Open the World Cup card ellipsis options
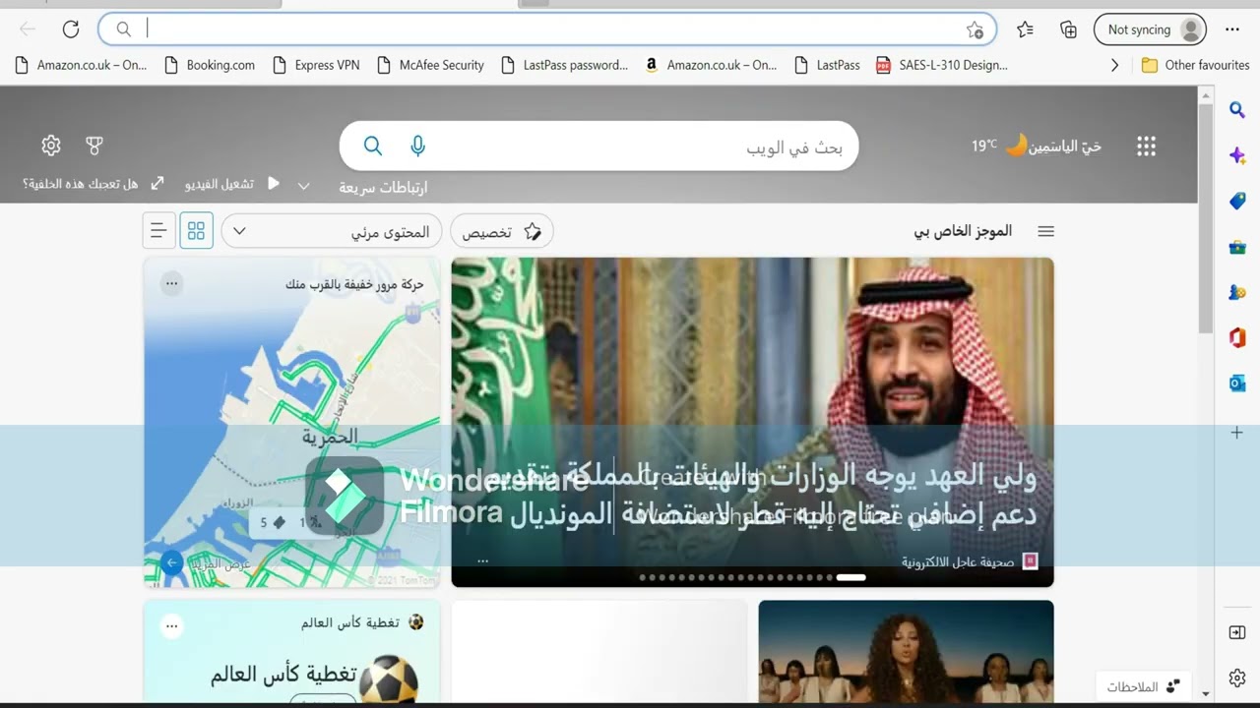Image resolution: width=1260 pixels, height=708 pixels. click(x=172, y=625)
